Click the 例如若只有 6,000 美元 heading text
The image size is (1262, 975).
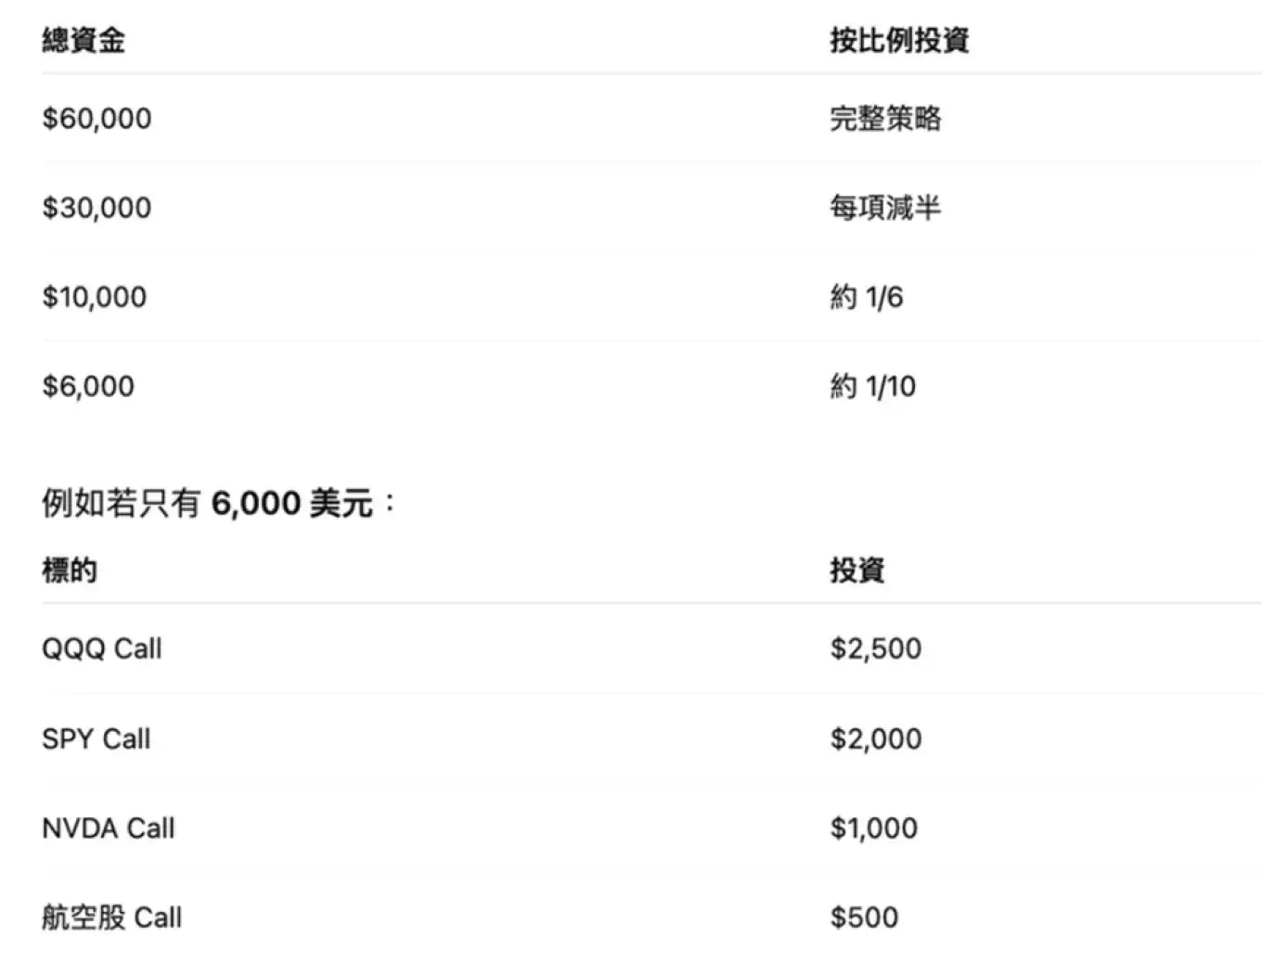coord(218,504)
